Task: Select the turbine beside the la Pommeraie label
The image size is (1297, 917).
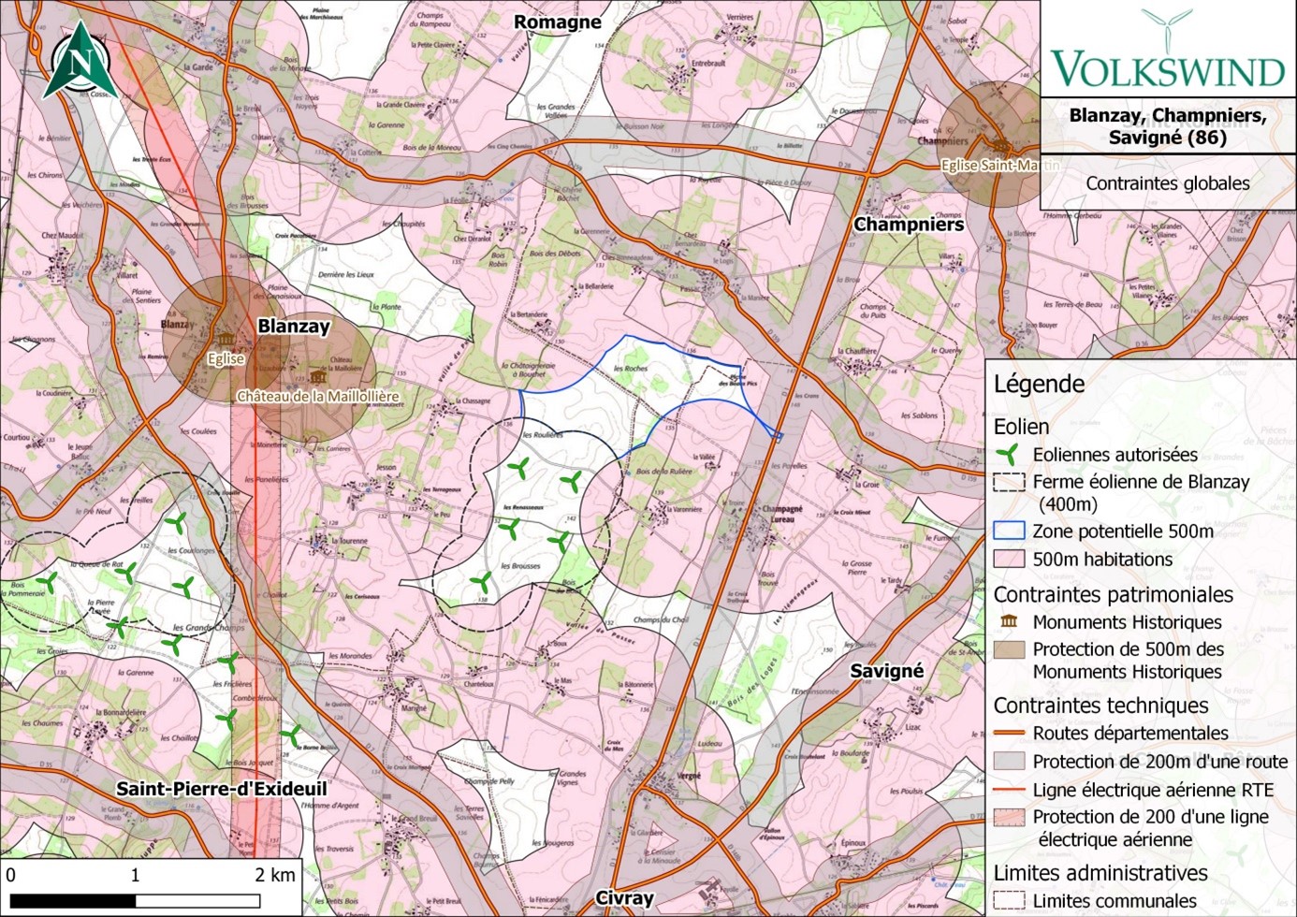Action: (46, 583)
